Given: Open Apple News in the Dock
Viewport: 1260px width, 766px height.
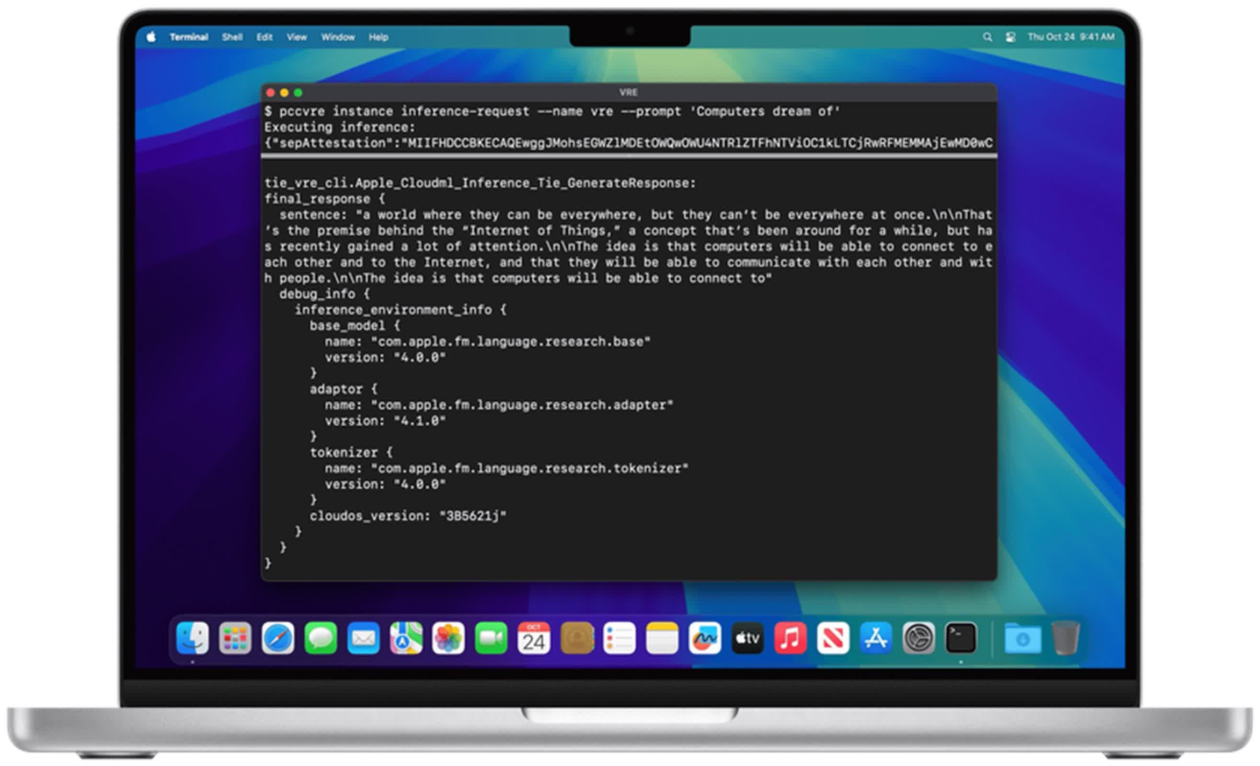Looking at the screenshot, I should [833, 638].
